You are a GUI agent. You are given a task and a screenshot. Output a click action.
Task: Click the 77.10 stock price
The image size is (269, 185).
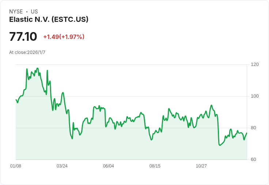pyautogui.click(x=23, y=36)
